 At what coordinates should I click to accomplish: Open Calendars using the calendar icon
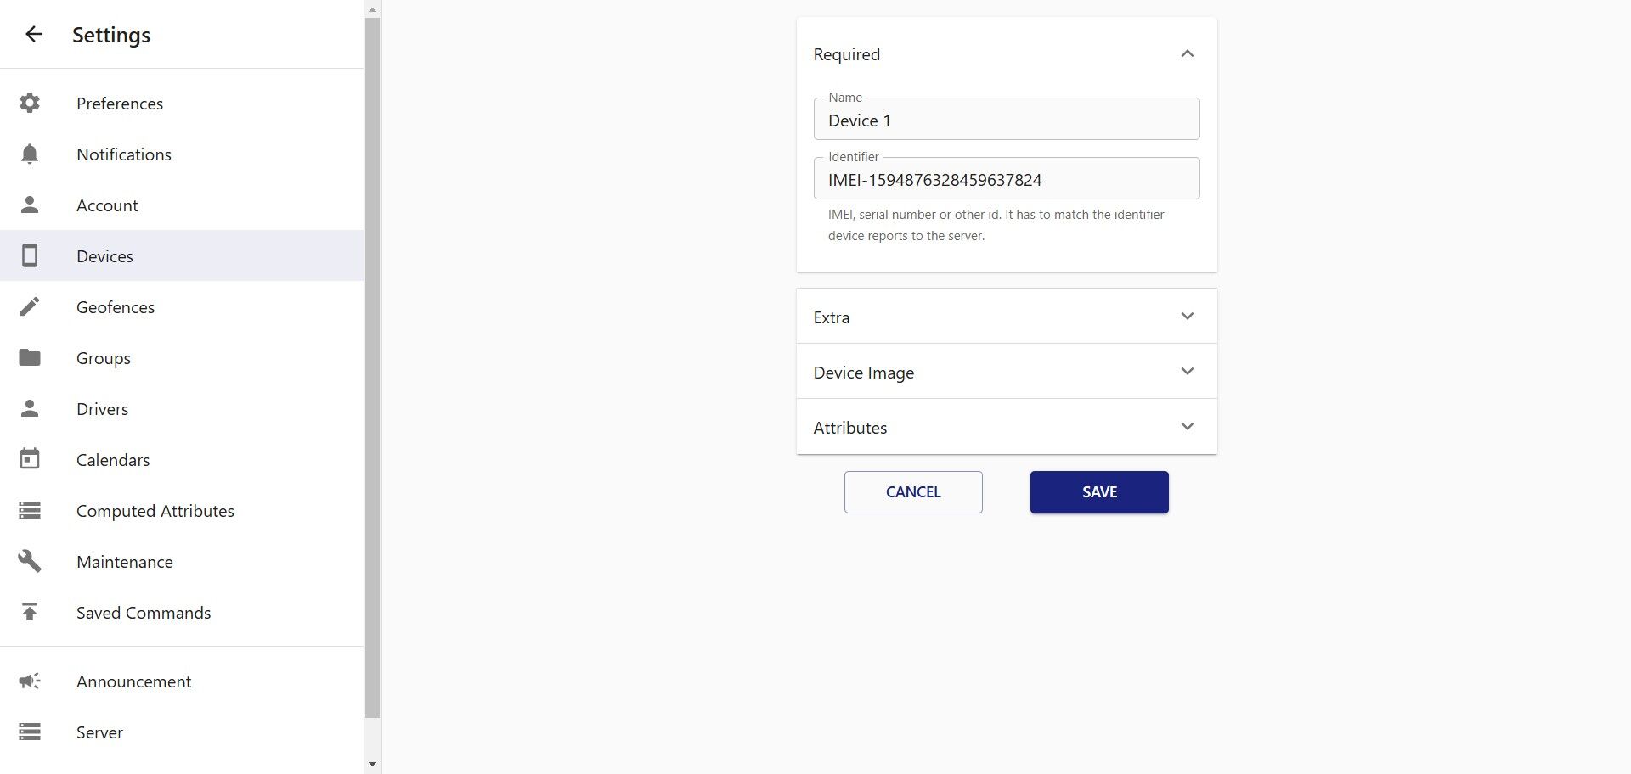click(x=30, y=459)
